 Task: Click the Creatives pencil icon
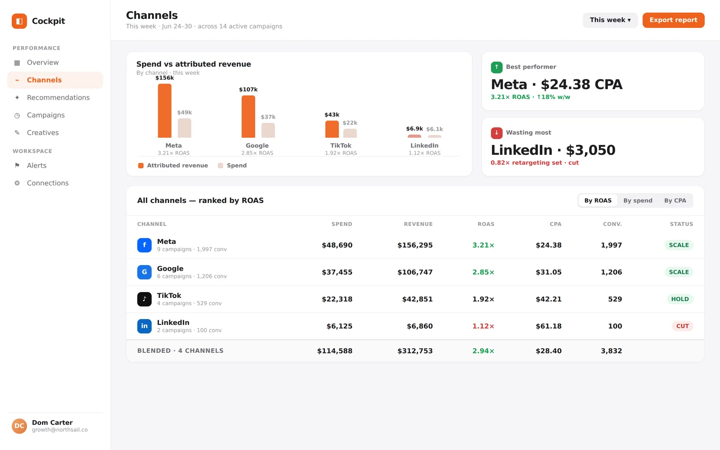17,133
